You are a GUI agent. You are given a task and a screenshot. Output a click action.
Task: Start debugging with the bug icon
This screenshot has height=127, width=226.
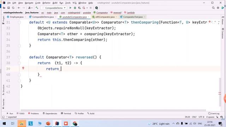coord(75,8)
